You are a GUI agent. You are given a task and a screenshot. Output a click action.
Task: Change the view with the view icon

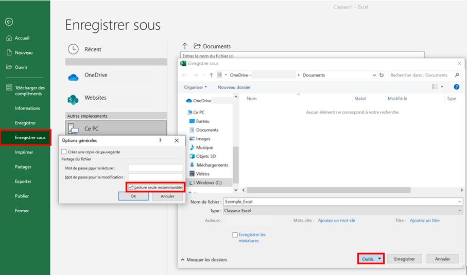[x=435, y=87]
